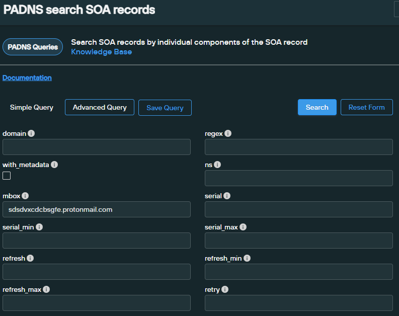Click the info icon beside regex label

(x=228, y=133)
